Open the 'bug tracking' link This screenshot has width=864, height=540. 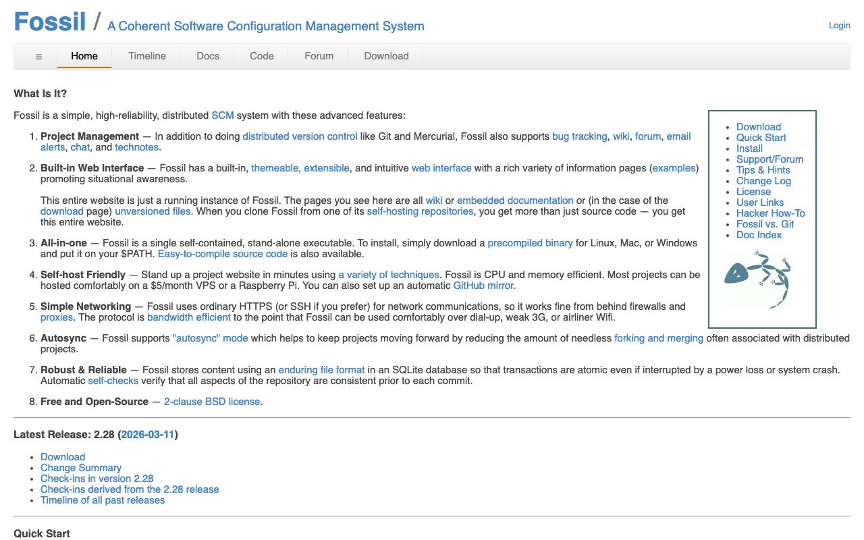pos(580,136)
